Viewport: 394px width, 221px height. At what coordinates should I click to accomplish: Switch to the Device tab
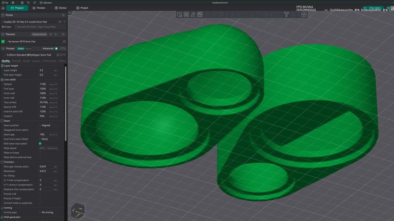pos(61,8)
